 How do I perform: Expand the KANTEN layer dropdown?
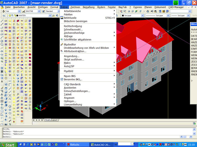pos(50,16)
